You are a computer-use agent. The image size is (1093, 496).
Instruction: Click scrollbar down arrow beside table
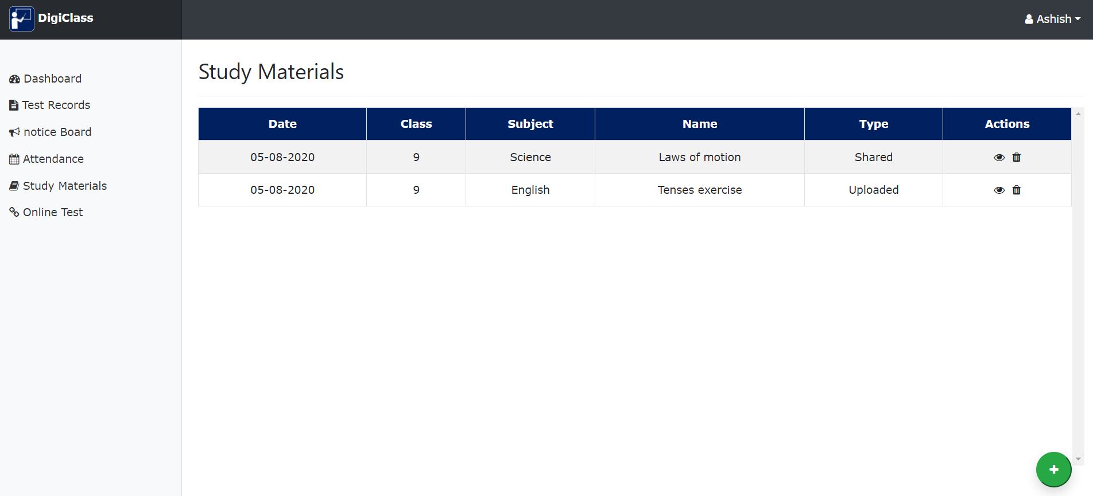1078,459
